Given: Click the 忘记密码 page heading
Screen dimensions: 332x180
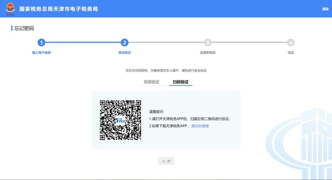Looking at the screenshot, I should (x=24, y=28).
